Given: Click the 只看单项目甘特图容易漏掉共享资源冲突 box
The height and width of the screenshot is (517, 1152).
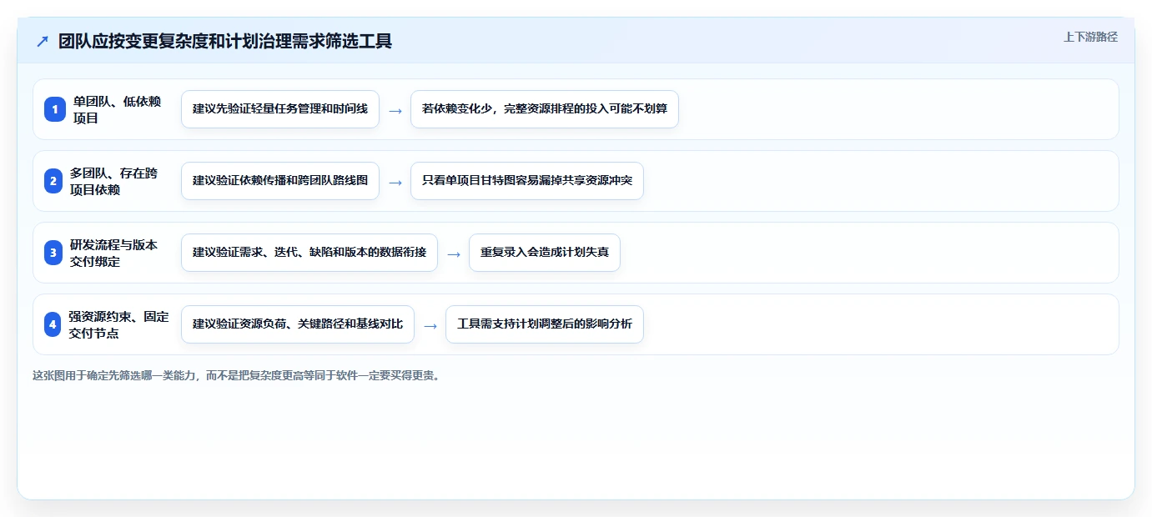Looking at the screenshot, I should click(x=527, y=181).
